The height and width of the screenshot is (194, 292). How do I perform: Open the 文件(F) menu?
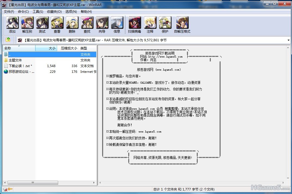click(x=9, y=11)
